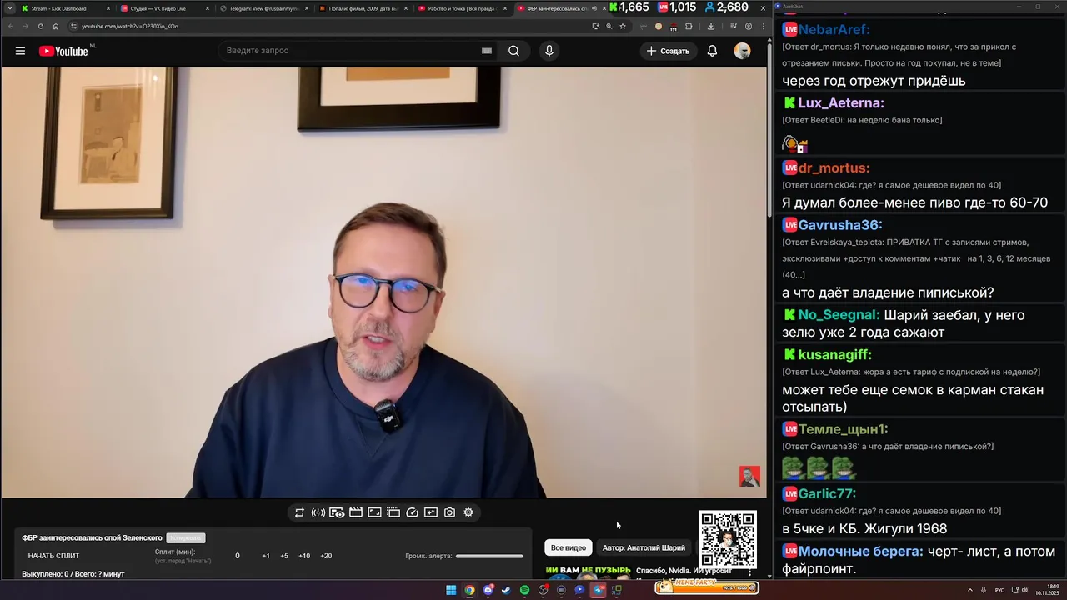Open Chrome from the taskbar
Screen dimensions: 1067x600
tap(469, 590)
